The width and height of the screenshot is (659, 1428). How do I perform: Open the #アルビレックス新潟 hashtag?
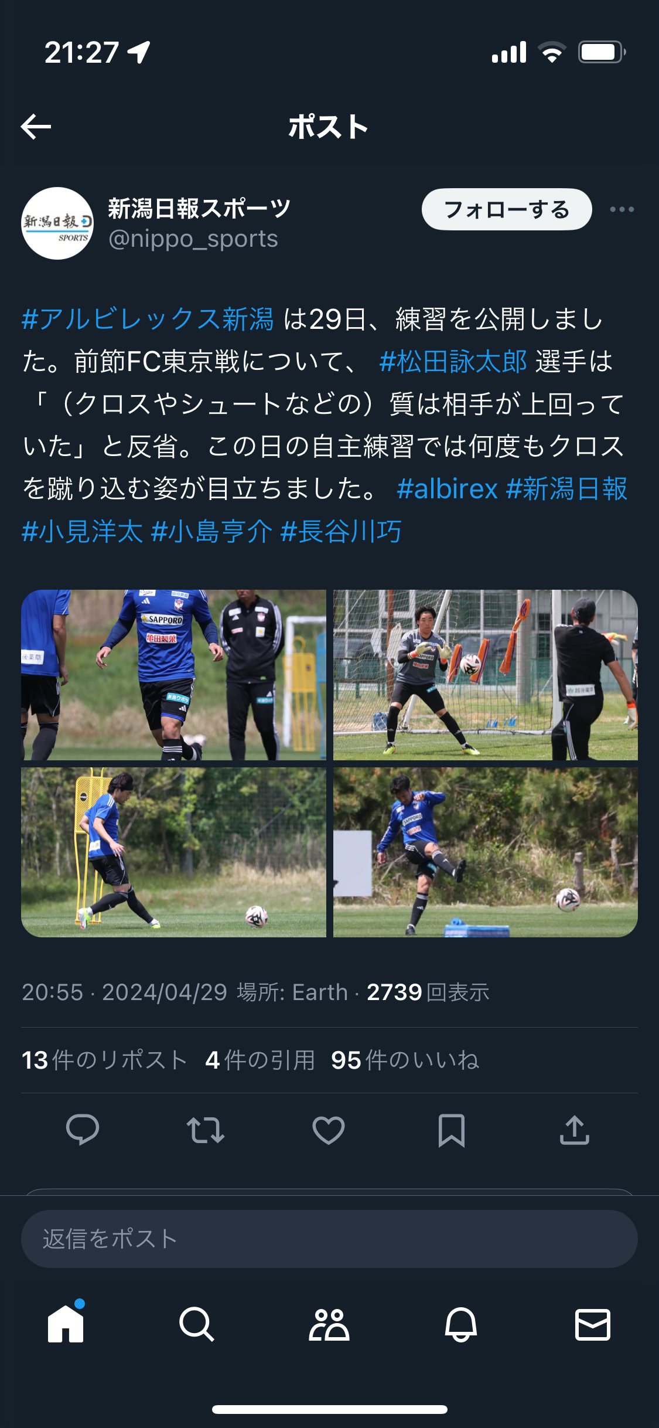(x=148, y=319)
